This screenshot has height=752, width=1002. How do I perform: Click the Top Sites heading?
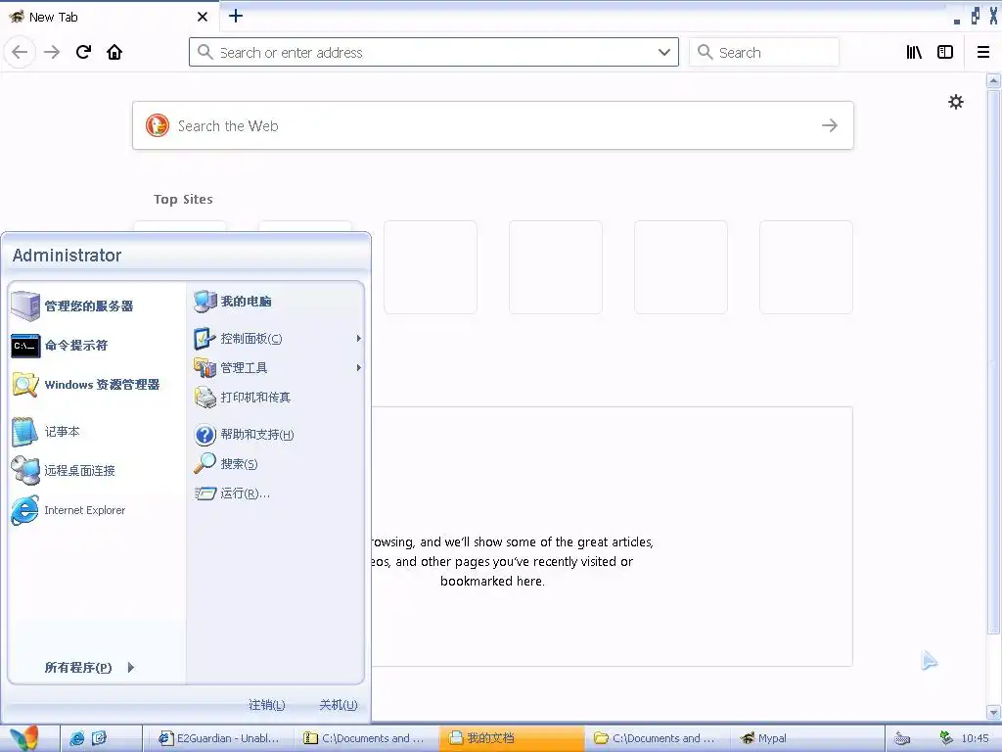pos(183,200)
